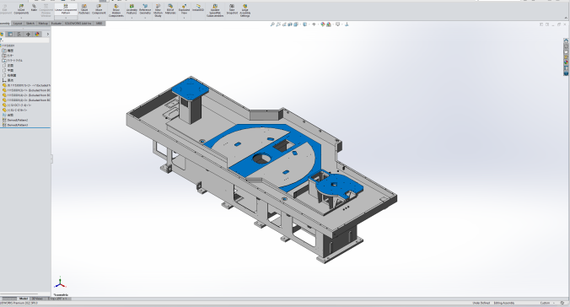The height and width of the screenshot is (307, 570).
Task: Open the MBD tab
Action: point(99,24)
